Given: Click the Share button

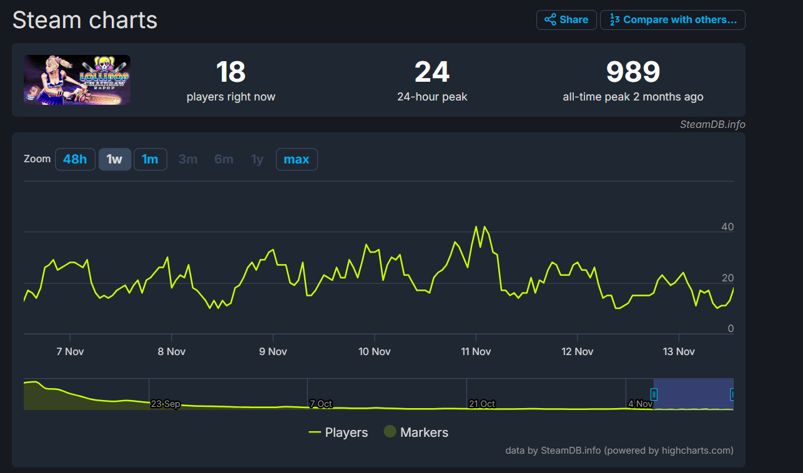Looking at the screenshot, I should click(x=566, y=20).
